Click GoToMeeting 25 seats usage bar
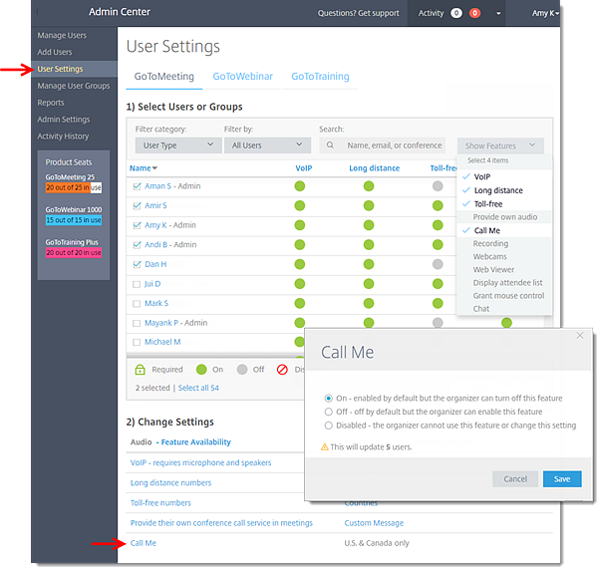This screenshot has width=598, height=568. point(73,187)
